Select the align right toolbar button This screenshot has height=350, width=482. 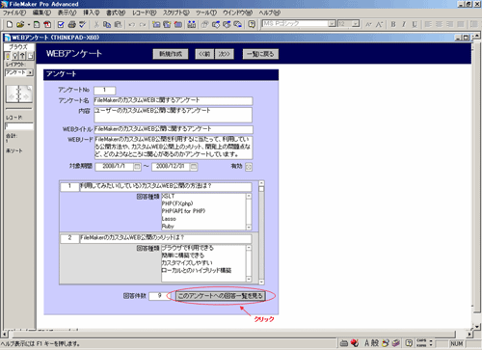450,24
